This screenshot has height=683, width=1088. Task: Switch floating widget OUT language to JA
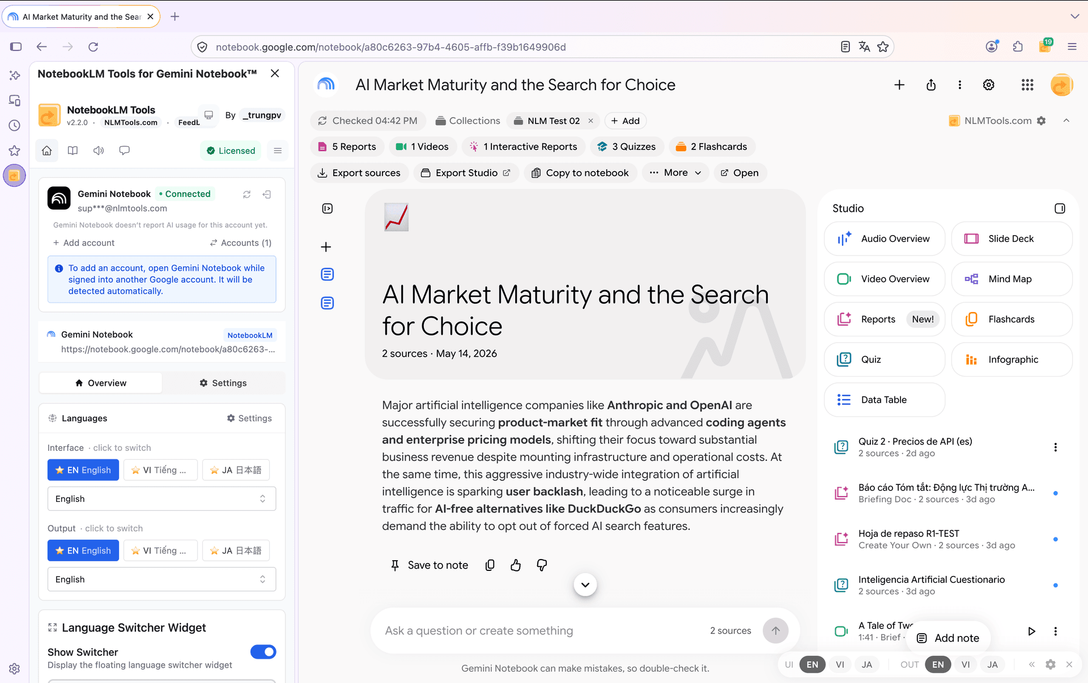(992, 664)
